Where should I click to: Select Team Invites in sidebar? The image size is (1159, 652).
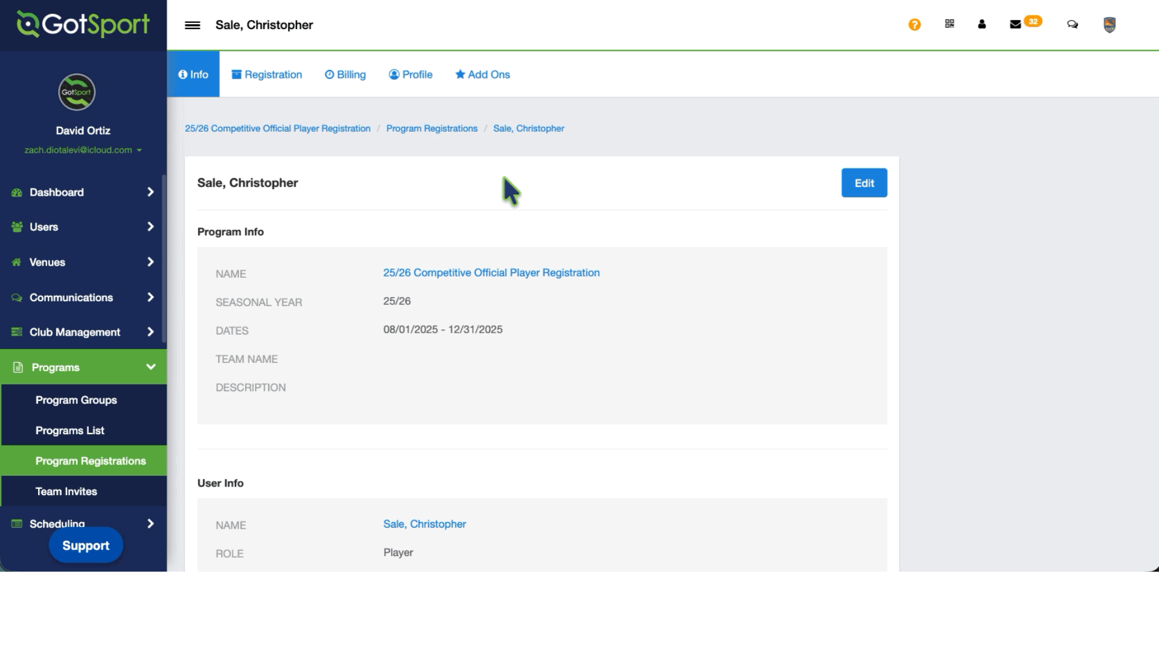coord(66,491)
